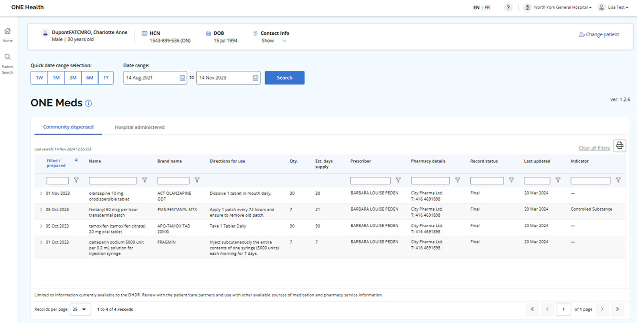The width and height of the screenshot is (637, 323).
Task: Open the help question mark icon
Action: click(508, 8)
